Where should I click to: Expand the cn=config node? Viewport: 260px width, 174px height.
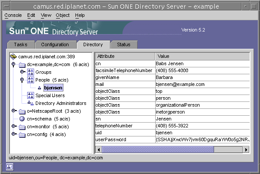click(x=14, y=134)
